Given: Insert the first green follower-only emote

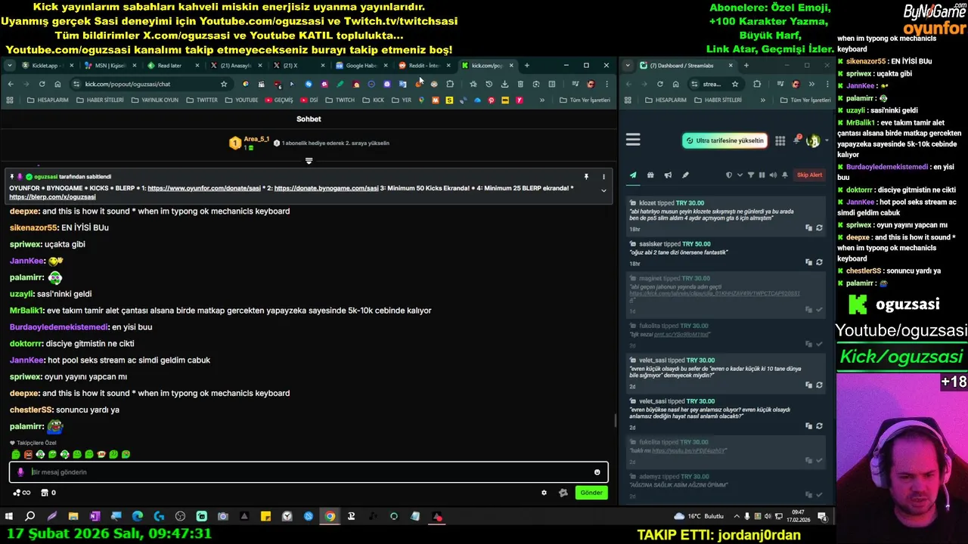Looking at the screenshot, I should point(16,454).
